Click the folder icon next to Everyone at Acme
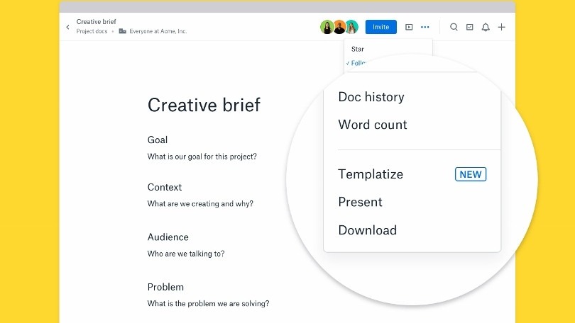The image size is (575, 323). pyautogui.click(x=122, y=32)
